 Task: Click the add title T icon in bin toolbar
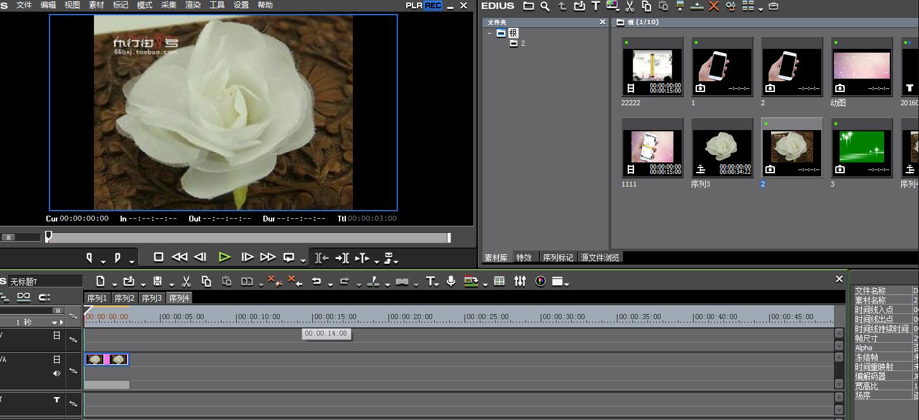click(x=595, y=6)
